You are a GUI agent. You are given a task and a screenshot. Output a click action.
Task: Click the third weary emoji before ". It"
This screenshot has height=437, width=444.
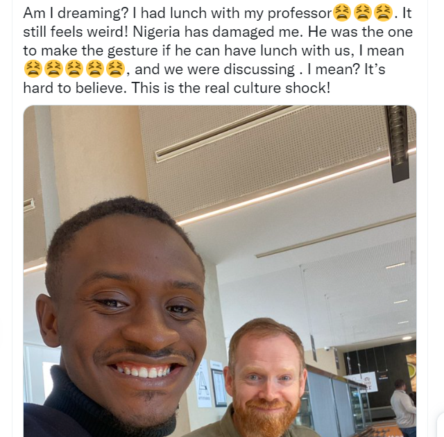383,13
